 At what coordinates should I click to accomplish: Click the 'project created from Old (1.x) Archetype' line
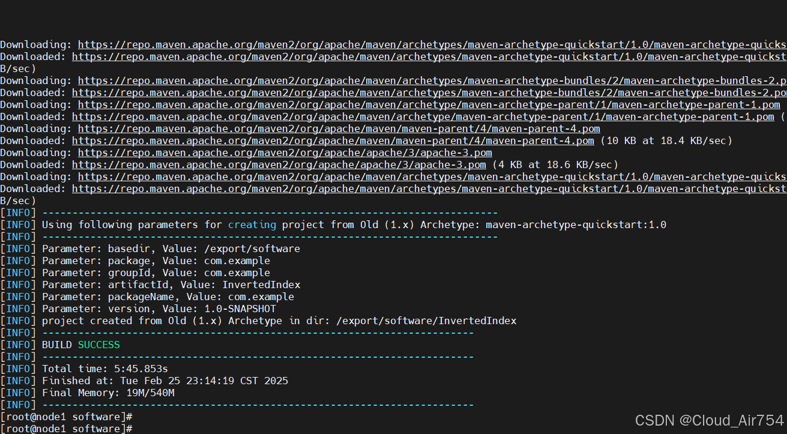pos(258,321)
